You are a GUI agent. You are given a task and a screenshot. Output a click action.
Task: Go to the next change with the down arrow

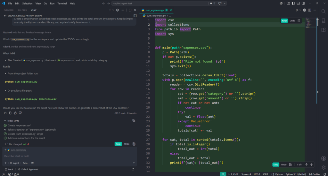click(311, 165)
